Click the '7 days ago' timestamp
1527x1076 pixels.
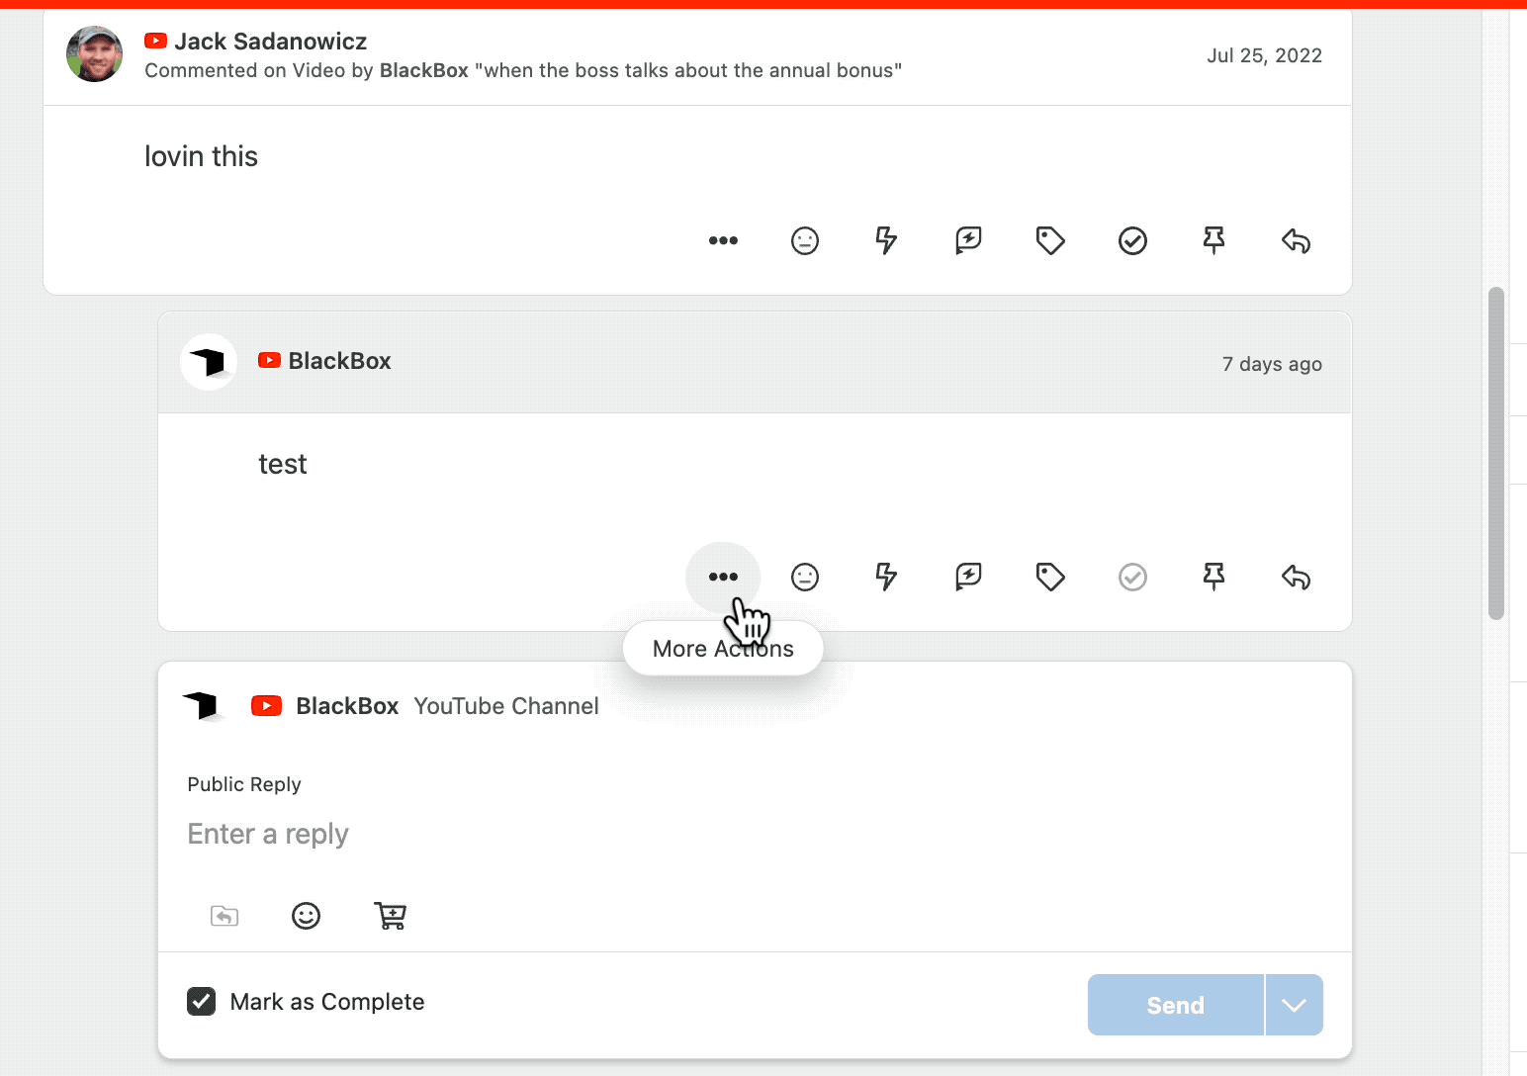(1272, 364)
